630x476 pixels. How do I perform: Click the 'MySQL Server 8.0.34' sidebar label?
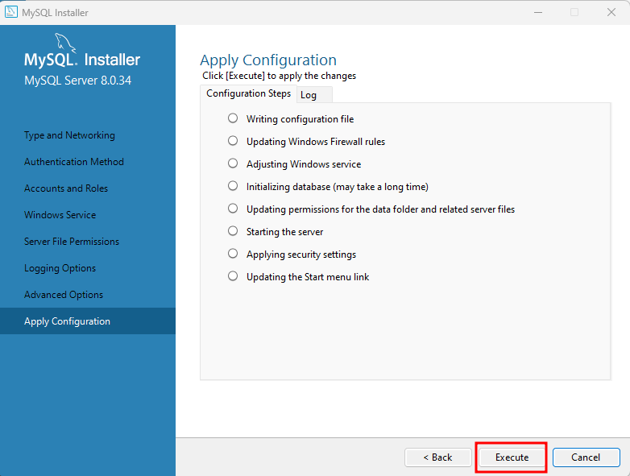tap(77, 81)
